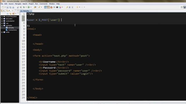Viewport: 186px width, 104px height.
Task: Expand the androidartist project
Action: tap(2, 21)
